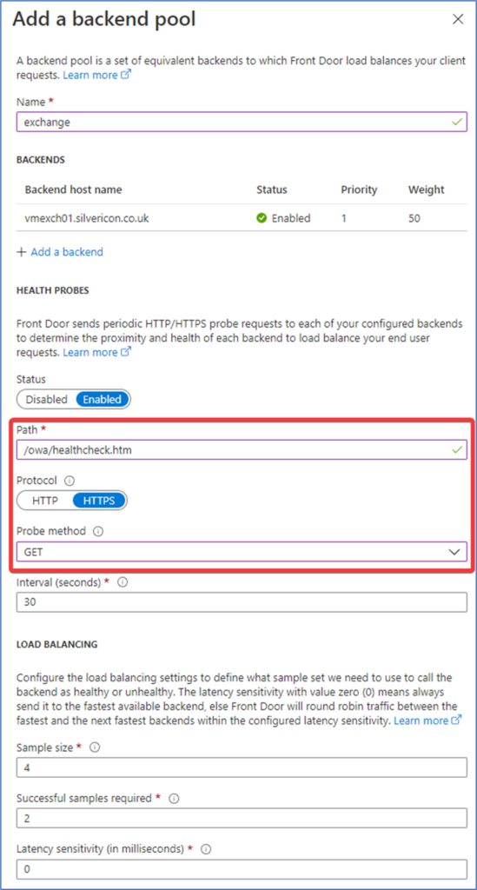Open Learn more link in Load Balancing section
477x890 pixels.
click(x=427, y=721)
